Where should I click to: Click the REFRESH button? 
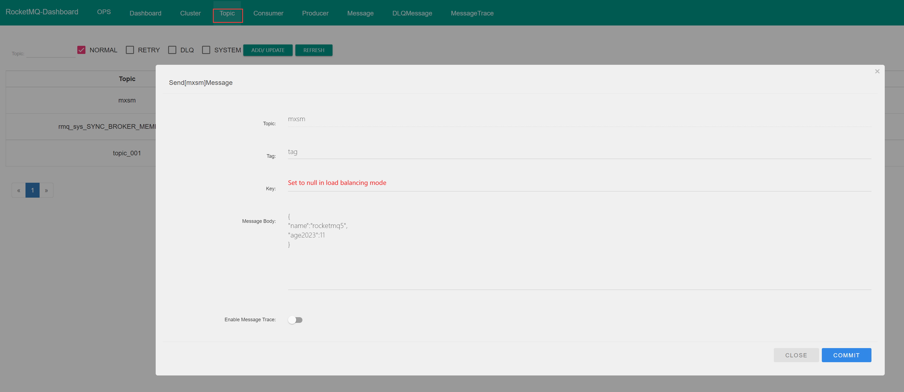coord(313,50)
